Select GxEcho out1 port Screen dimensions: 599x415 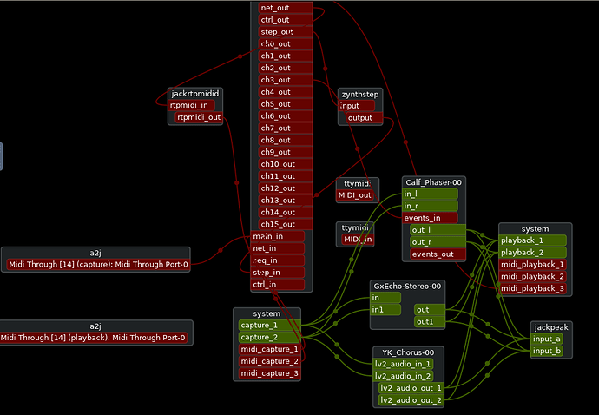click(x=430, y=322)
